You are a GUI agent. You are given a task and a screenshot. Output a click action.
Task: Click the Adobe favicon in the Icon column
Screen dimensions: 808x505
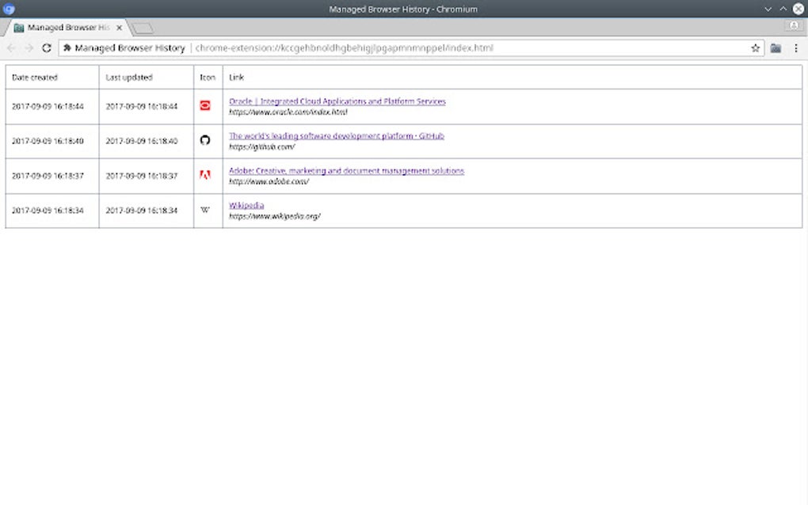click(x=205, y=175)
